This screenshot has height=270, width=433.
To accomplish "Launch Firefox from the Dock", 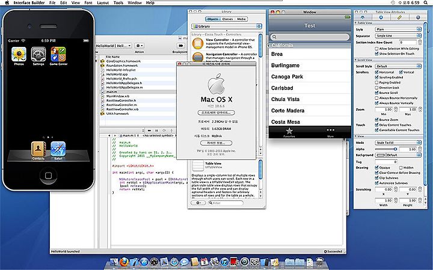I will [124, 262].
